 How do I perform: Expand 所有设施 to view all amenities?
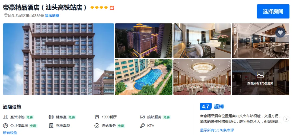(x=10, y=133)
